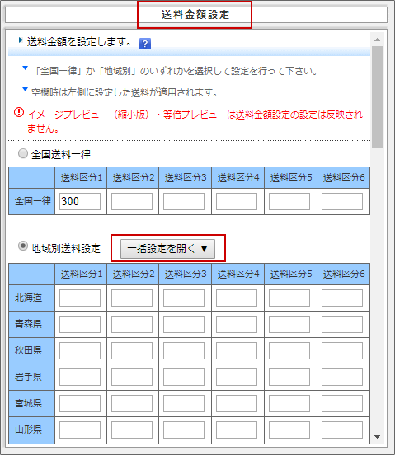This screenshot has width=395, height=455.
Task: Select the 地域別送料設定 radio button
Action: pyautogui.click(x=23, y=246)
